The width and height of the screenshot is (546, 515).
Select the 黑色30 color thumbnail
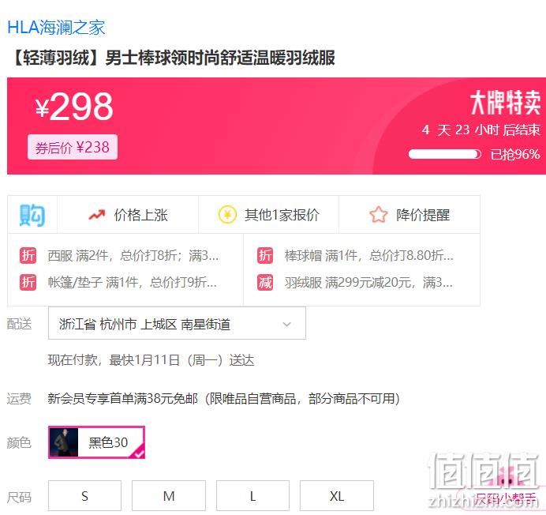click(96, 442)
